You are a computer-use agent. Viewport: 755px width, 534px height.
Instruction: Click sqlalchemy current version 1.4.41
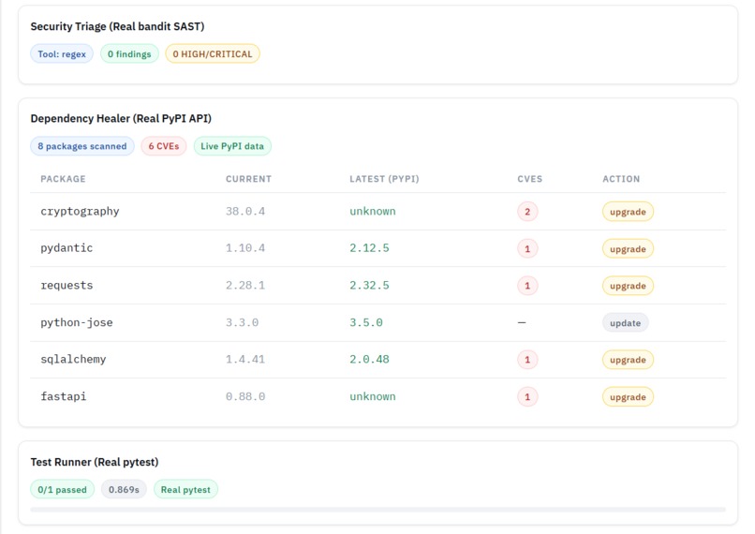point(245,359)
